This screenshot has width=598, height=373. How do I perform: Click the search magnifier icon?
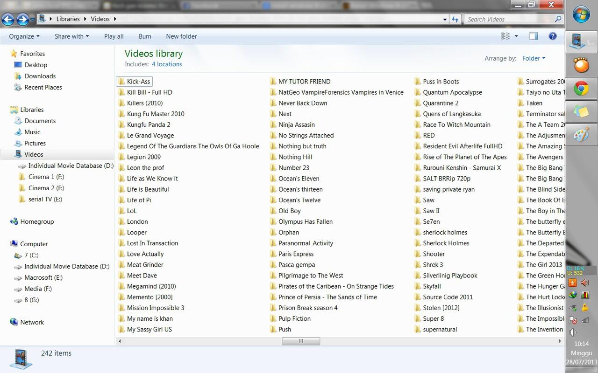pyautogui.click(x=558, y=19)
